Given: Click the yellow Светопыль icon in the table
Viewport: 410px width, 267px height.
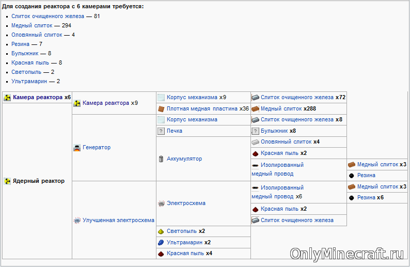Looking at the screenshot, I should (161, 231).
